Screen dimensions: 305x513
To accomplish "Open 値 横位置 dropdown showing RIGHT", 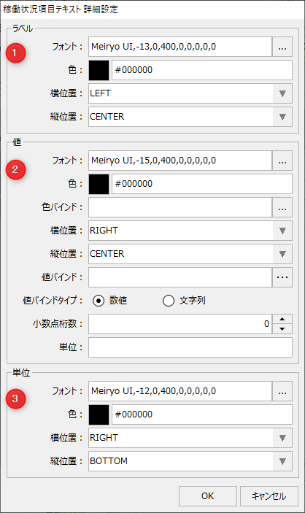I will tap(190, 231).
